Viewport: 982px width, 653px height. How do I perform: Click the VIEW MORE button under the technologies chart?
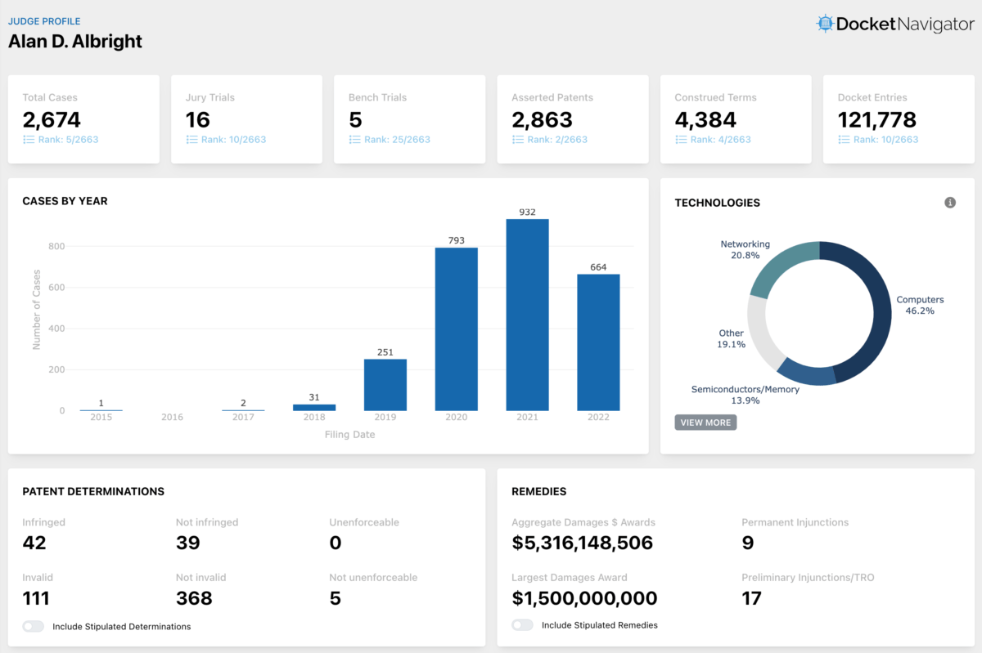(x=705, y=422)
